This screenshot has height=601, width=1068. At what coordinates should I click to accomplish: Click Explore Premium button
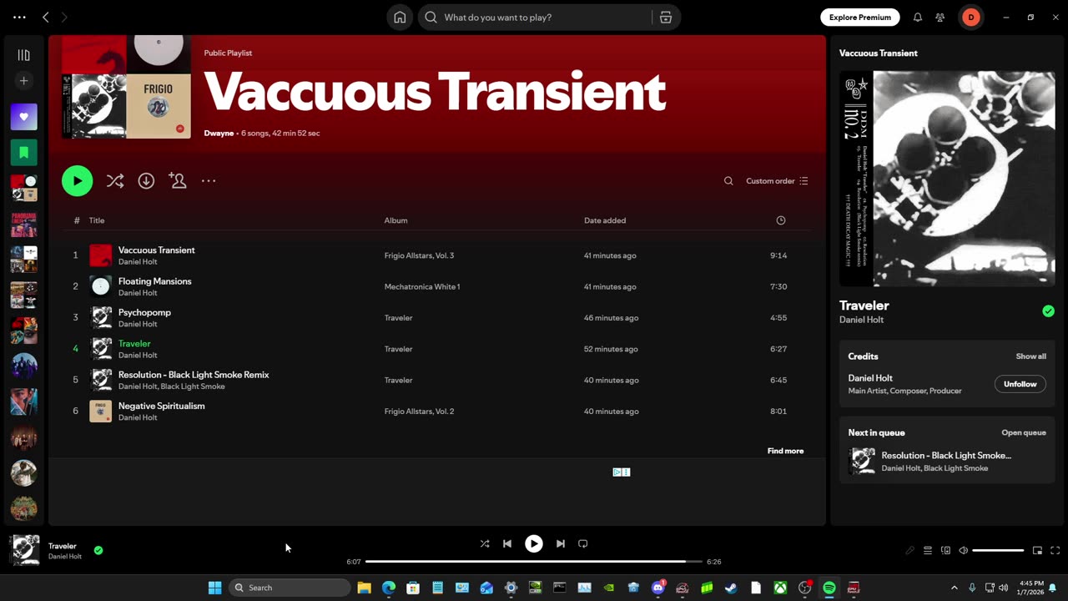click(860, 18)
